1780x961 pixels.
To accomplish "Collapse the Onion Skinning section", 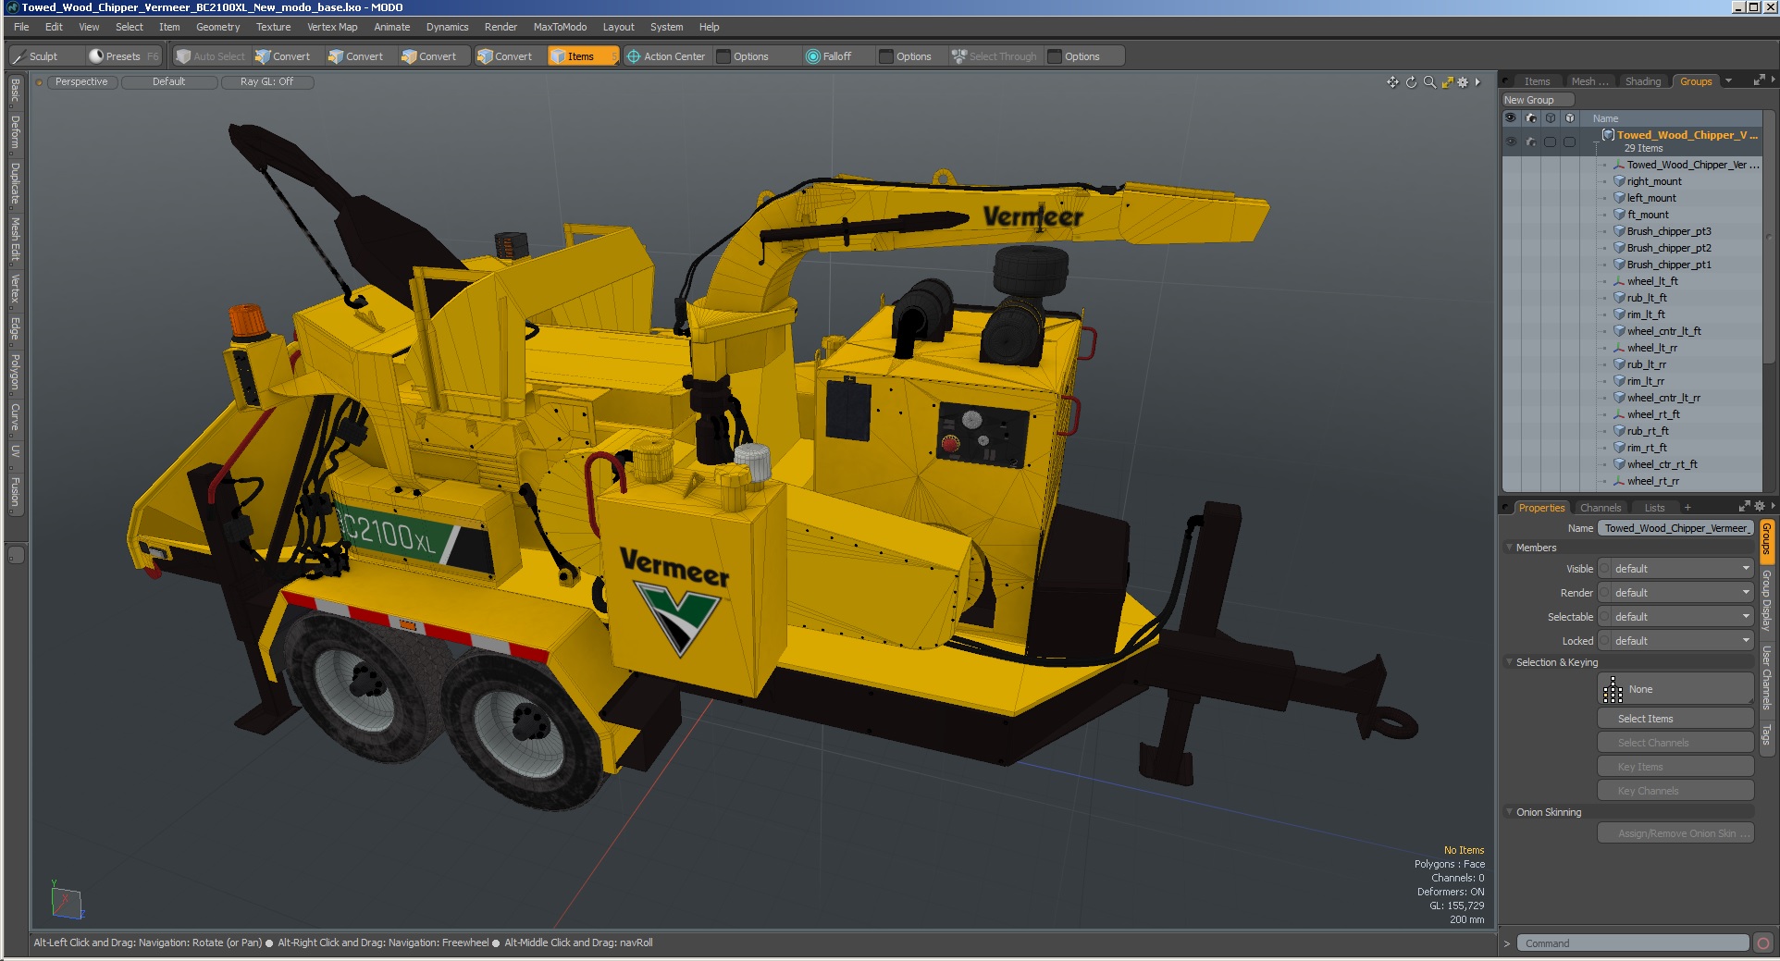I will pos(1509,812).
